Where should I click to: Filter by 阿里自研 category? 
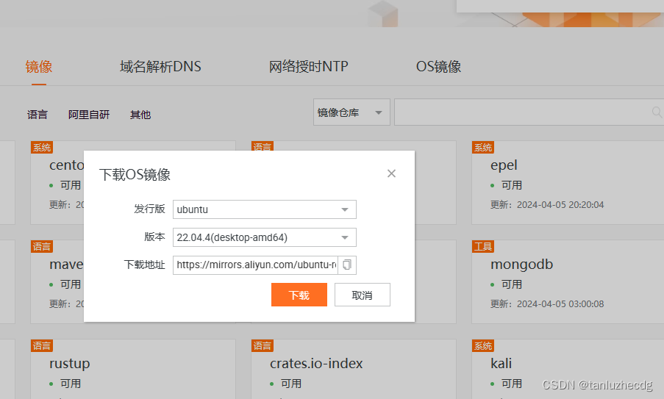[x=89, y=115]
